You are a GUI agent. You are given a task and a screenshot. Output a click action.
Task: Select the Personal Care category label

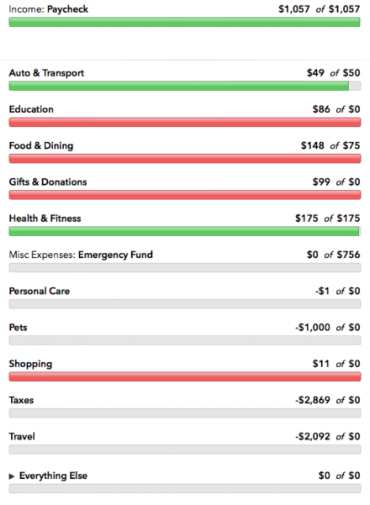tap(39, 291)
